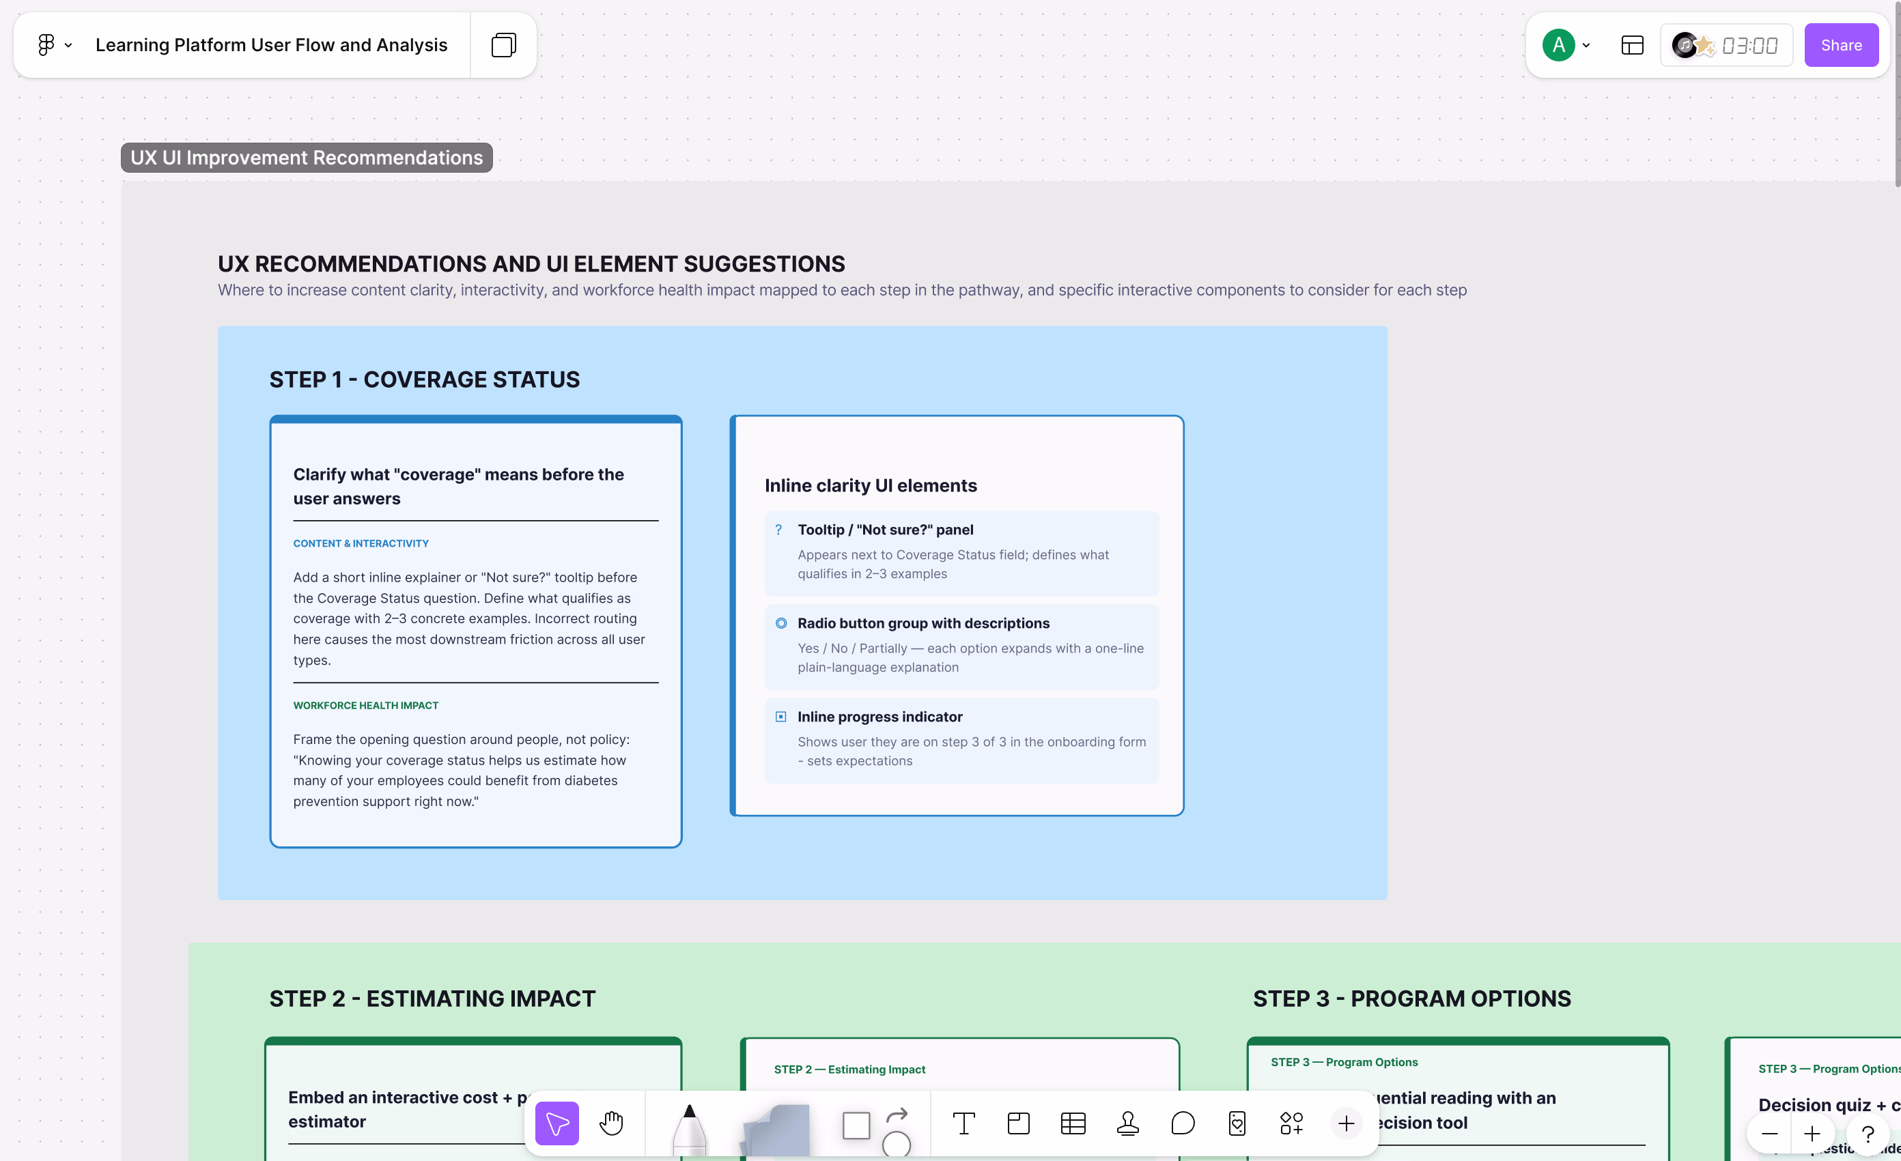The image size is (1901, 1161).
Task: Select the connector arrow tool
Action: (897, 1115)
